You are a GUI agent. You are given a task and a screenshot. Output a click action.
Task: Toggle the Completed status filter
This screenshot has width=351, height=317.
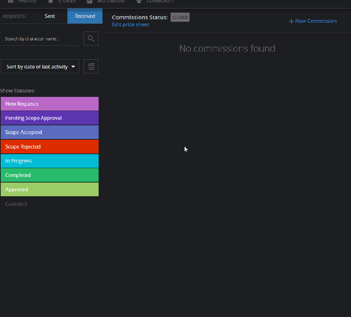[49, 175]
